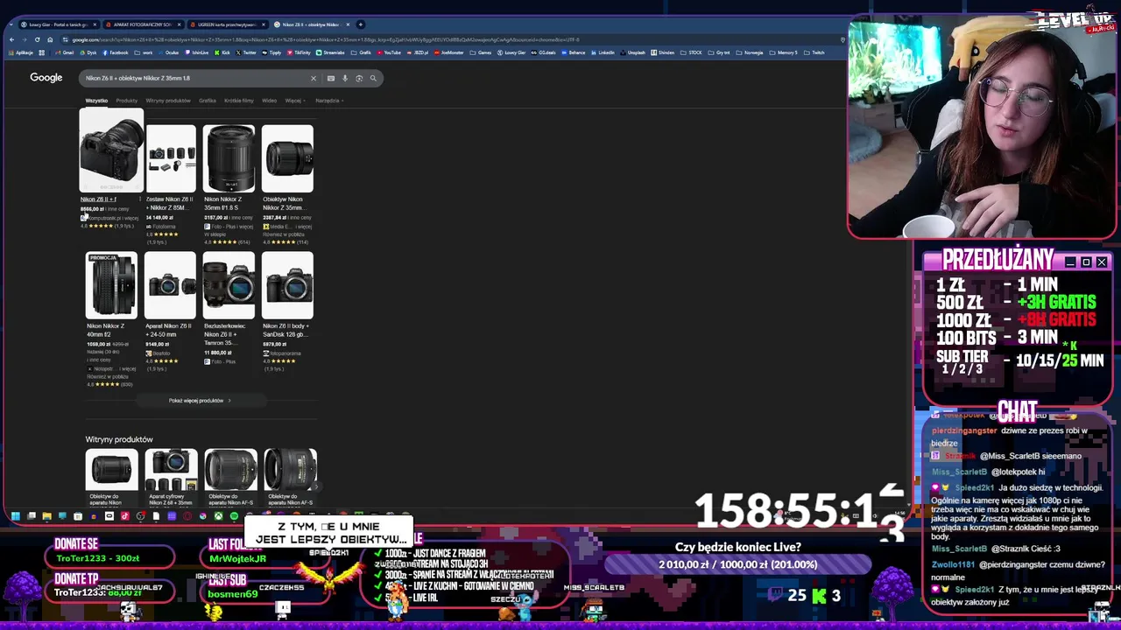1121x630 pixels.
Task: Open Spotify from the taskbar
Action: (x=234, y=516)
